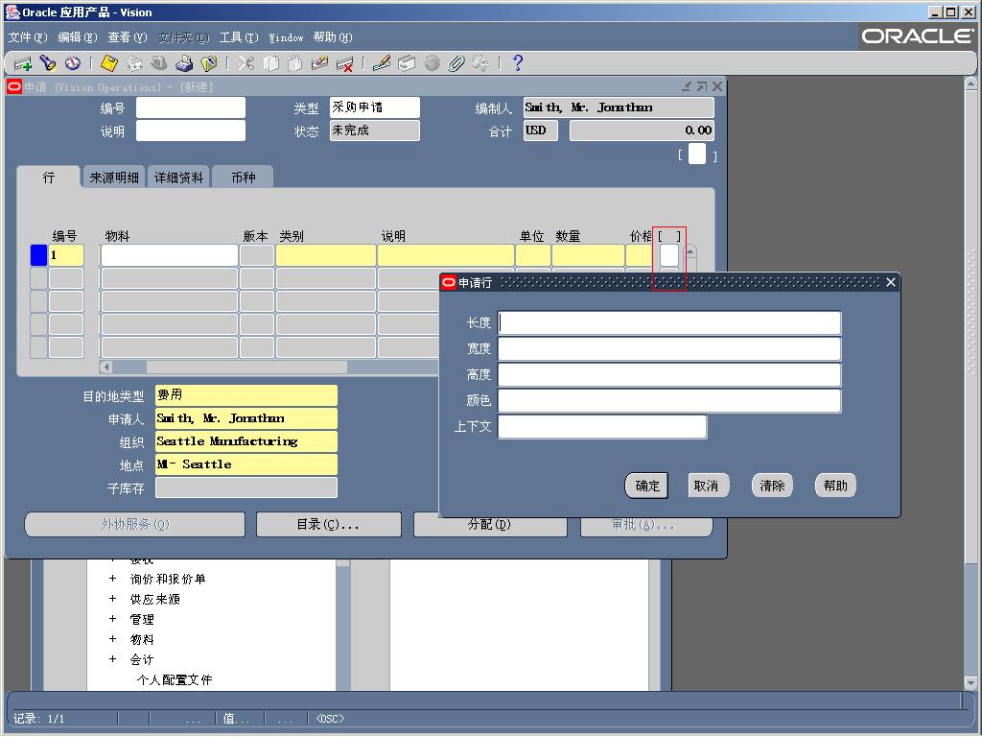Click the Edit Field pencil icon
982x737 pixels.
(x=382, y=63)
